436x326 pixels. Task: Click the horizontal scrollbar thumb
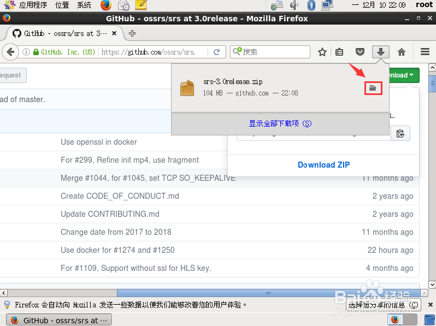tap(268, 293)
